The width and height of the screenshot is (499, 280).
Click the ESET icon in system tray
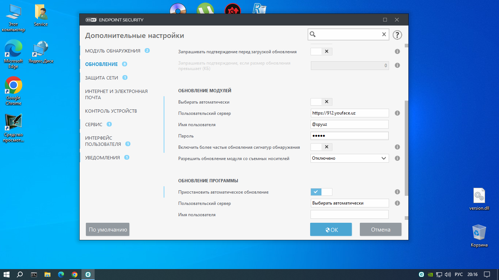[421, 275]
